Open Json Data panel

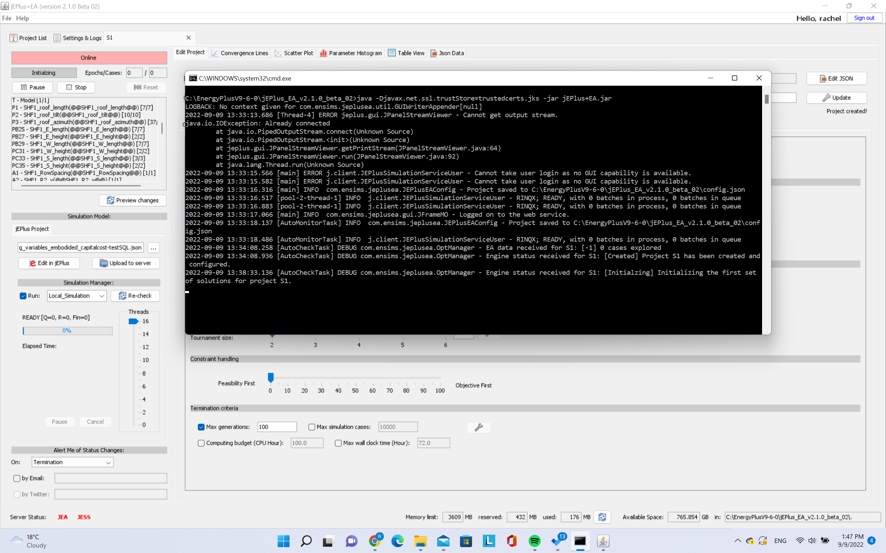coord(447,53)
